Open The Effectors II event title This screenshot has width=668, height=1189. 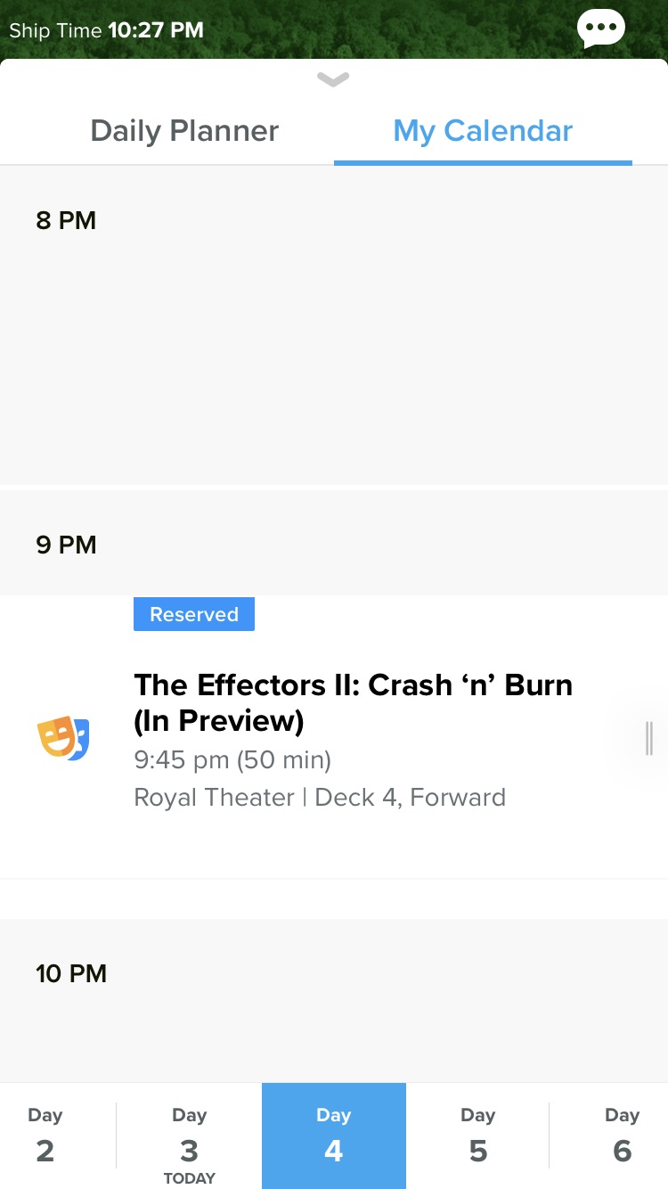point(353,702)
